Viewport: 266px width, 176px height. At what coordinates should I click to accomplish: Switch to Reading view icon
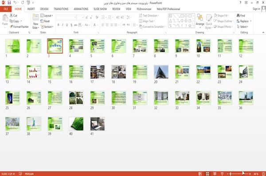pyautogui.click(x=215, y=174)
